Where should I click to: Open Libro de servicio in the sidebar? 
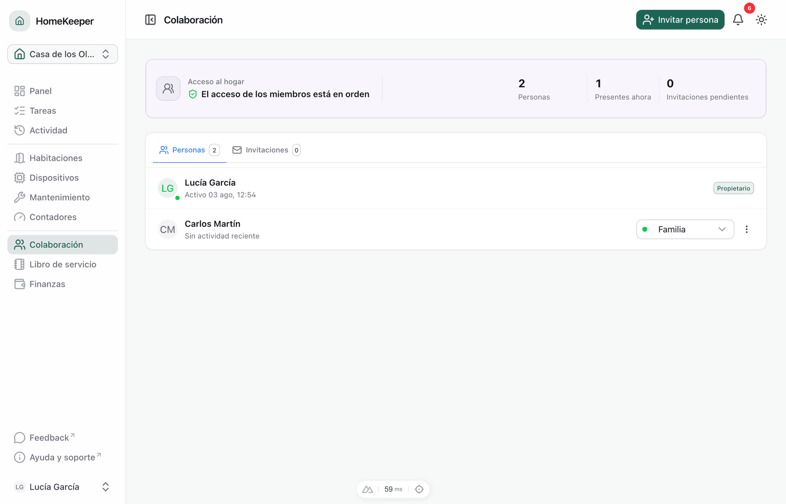click(x=62, y=264)
